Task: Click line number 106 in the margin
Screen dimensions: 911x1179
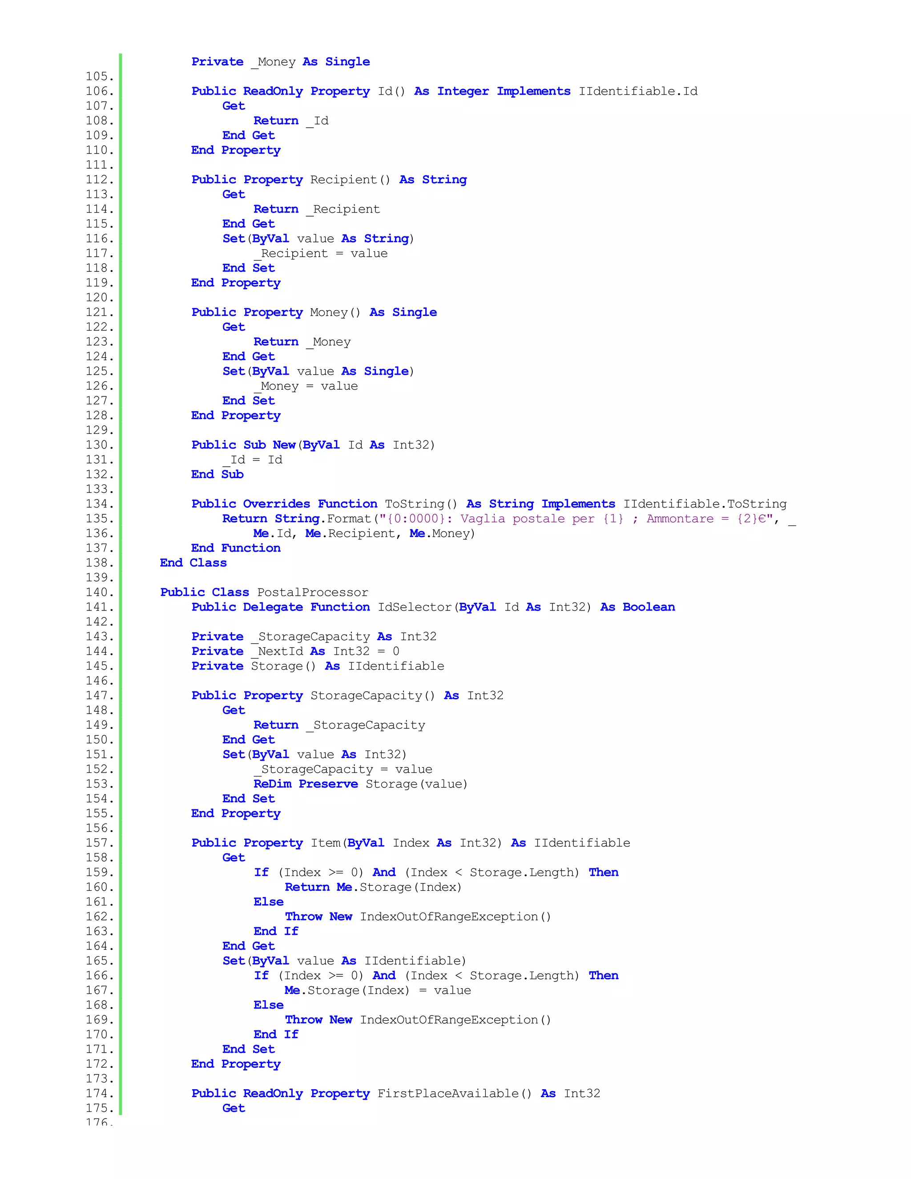Action: (x=100, y=91)
